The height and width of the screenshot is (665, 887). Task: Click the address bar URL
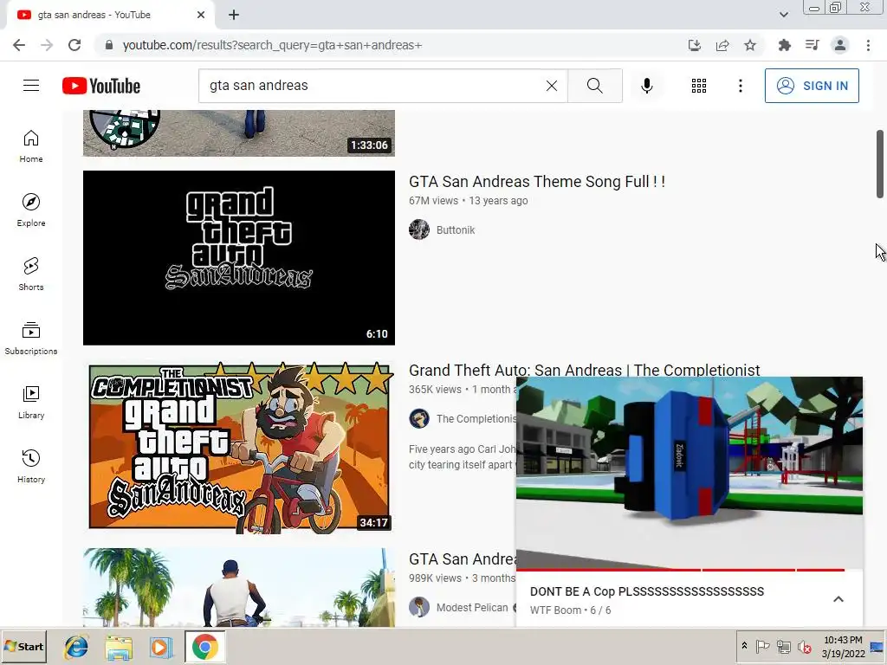(x=272, y=45)
